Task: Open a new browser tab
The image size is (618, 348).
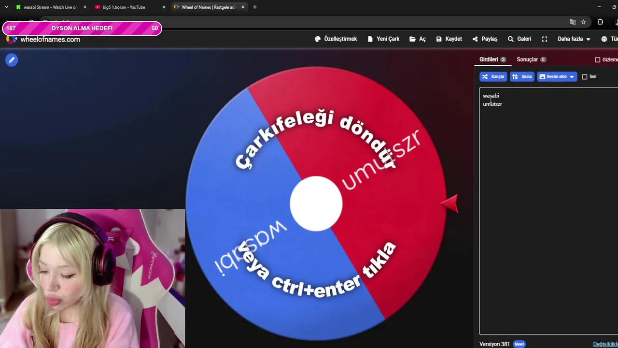Action: point(254,7)
